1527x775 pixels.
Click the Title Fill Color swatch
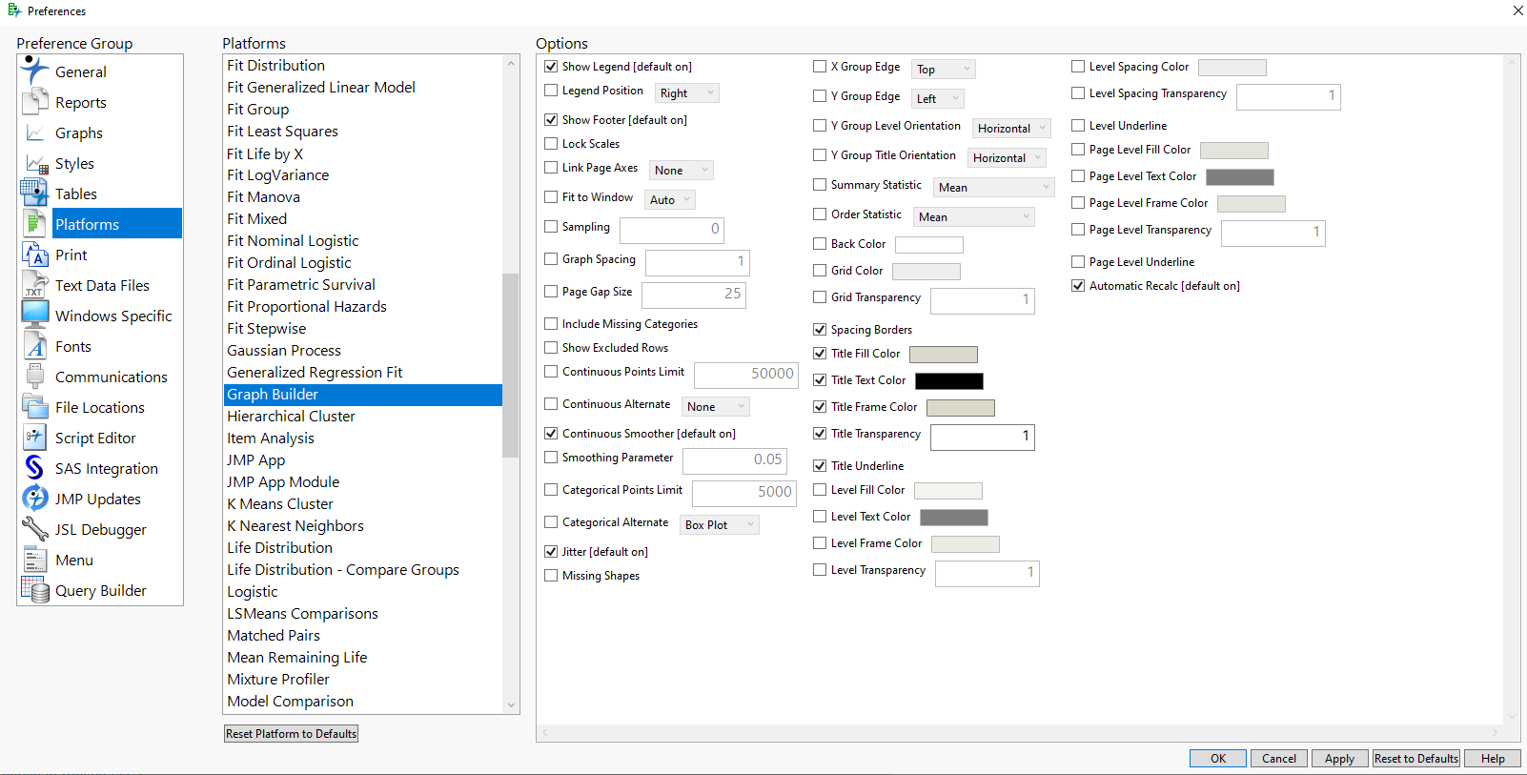pos(943,355)
